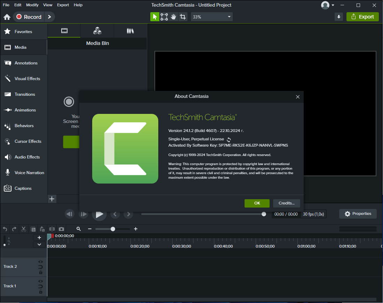Click the timeline zoom slider handle
Image resolution: width=383 pixels, height=303 pixels.
(x=113, y=229)
